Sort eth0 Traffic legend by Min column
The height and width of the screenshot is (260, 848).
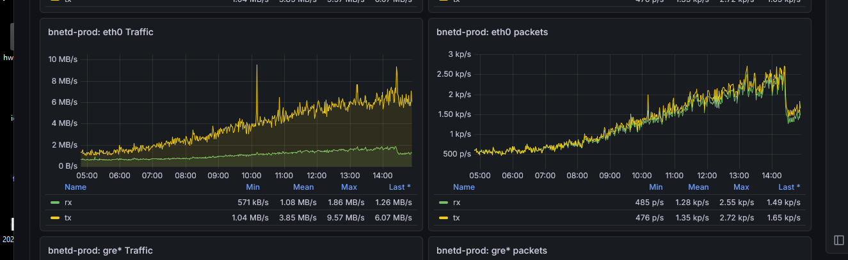point(253,187)
